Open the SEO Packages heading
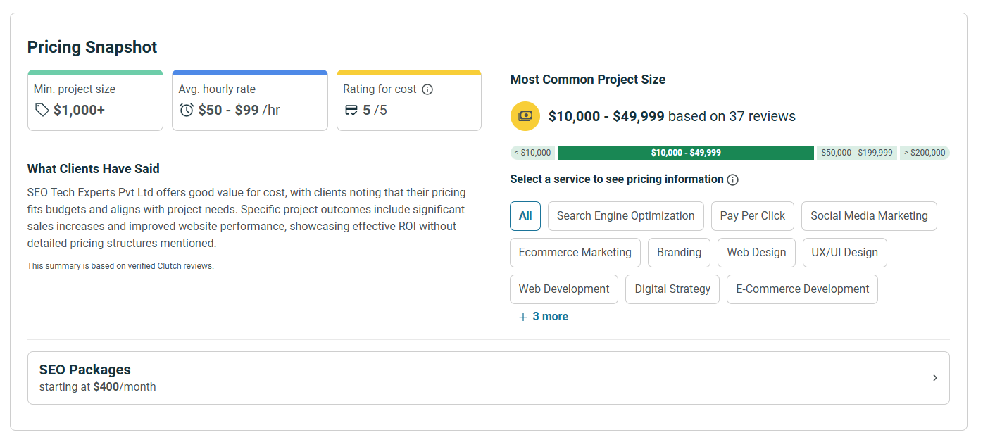This screenshot has height=435, width=983. point(85,370)
